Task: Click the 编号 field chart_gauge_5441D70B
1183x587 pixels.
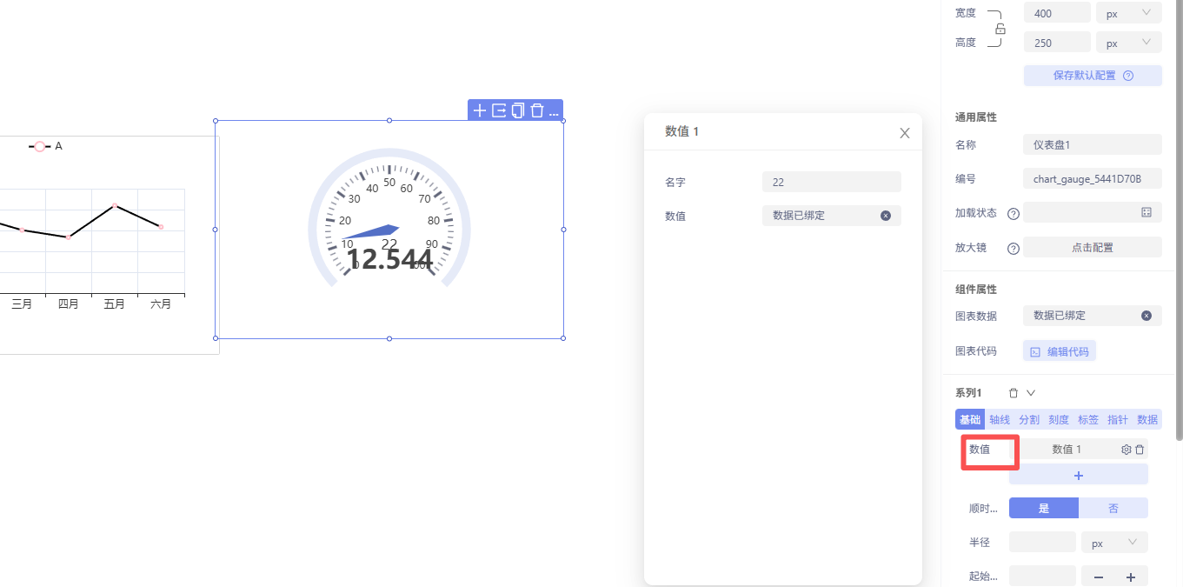Action: coord(1093,179)
